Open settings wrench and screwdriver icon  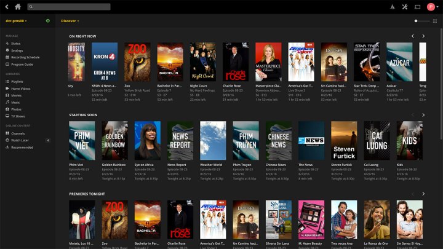(405, 7)
